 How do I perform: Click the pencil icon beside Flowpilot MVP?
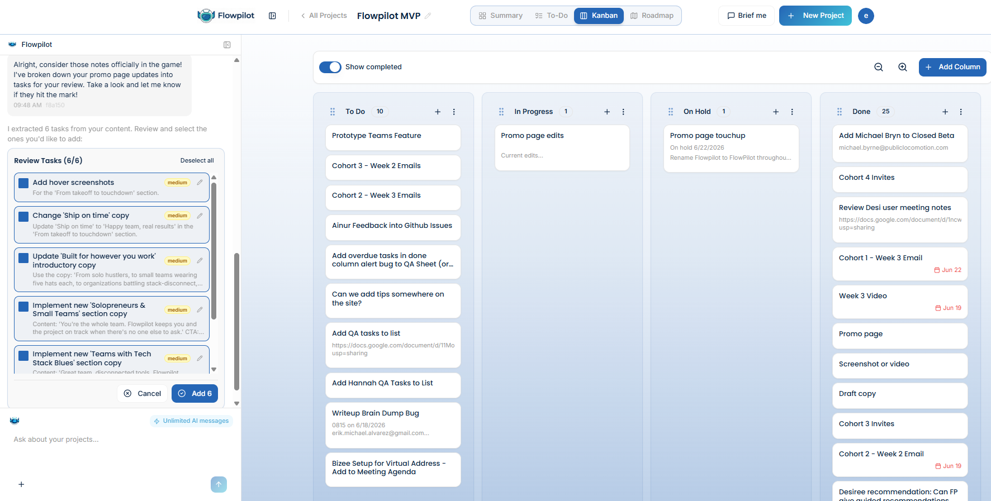coord(428,16)
